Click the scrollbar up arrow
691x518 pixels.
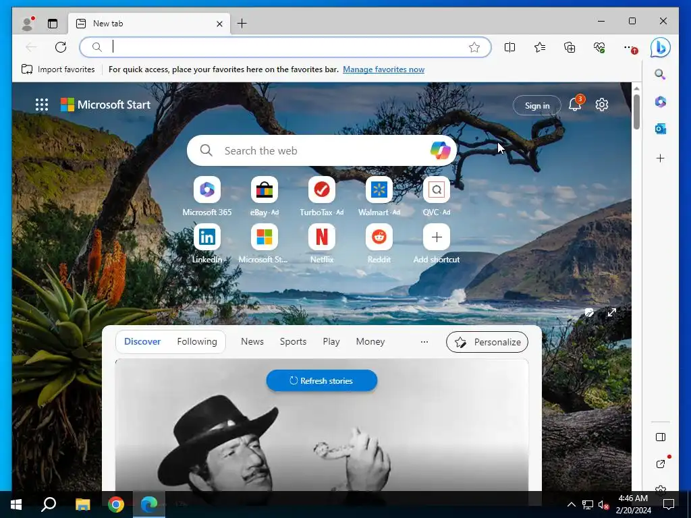point(636,88)
